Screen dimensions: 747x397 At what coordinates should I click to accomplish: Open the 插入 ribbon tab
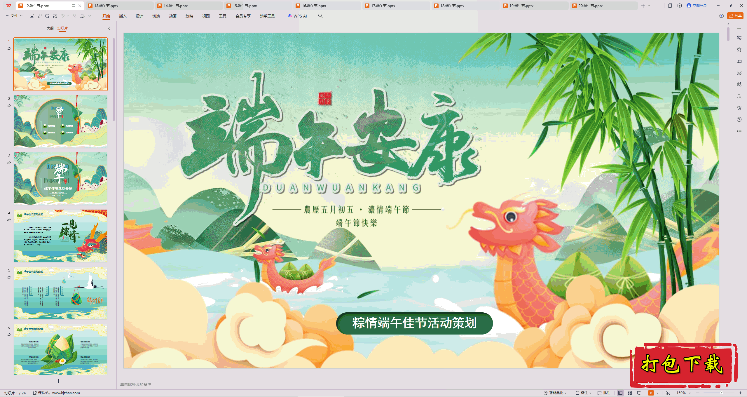[x=123, y=16]
